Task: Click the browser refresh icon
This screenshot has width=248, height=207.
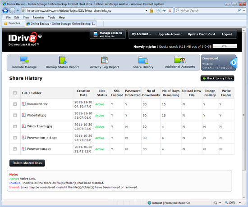Action: 164,11
